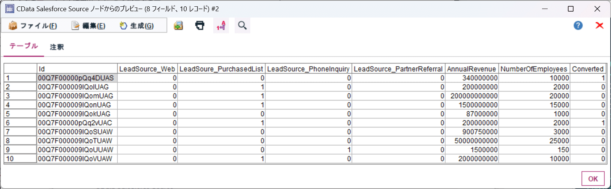Minimize the preview window
The width and height of the screenshot is (611, 189).
[x=545, y=9]
